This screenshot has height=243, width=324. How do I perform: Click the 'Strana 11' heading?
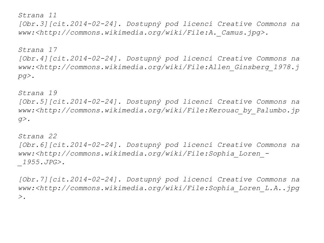tap(37, 15)
